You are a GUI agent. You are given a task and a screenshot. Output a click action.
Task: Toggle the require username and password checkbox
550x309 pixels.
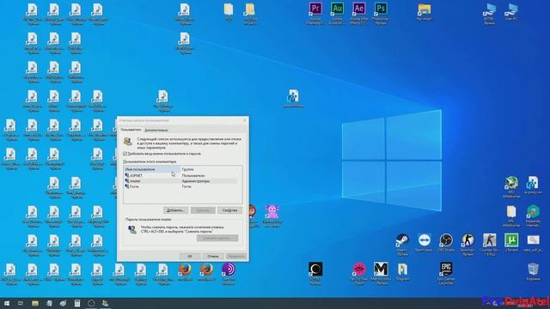[x=125, y=154]
